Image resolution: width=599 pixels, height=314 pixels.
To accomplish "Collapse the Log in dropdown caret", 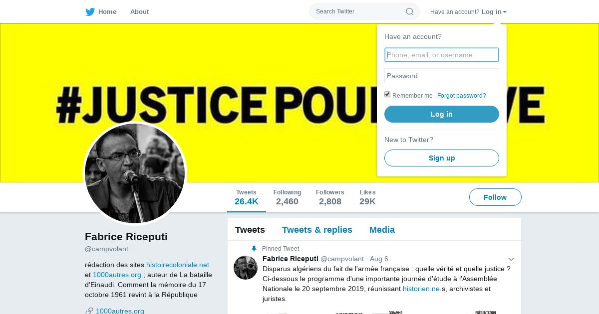I will (x=505, y=12).
